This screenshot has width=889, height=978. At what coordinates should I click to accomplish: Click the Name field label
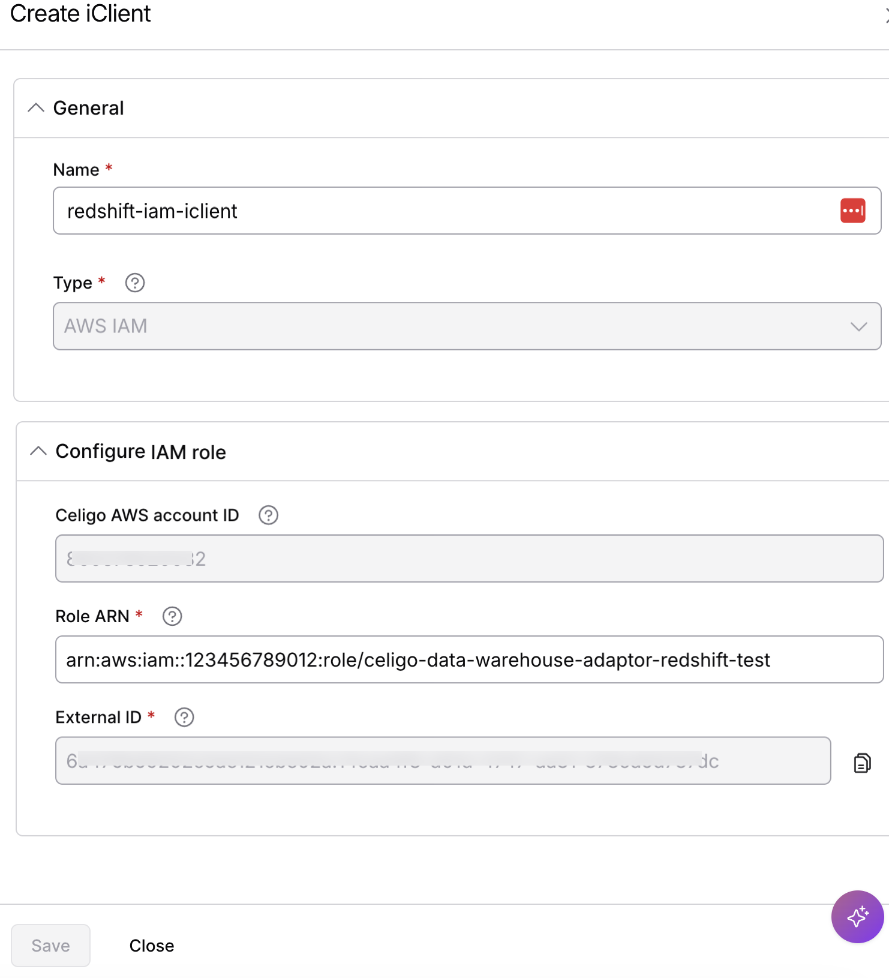76,170
